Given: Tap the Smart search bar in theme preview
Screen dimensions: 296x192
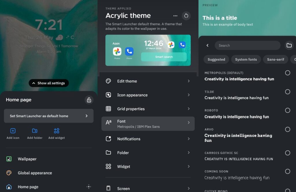Looking at the screenshot, I should [164, 57].
